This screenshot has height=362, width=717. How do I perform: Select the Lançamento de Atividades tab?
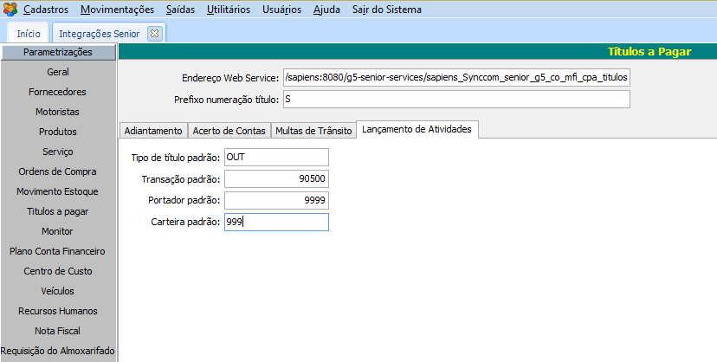point(417,129)
